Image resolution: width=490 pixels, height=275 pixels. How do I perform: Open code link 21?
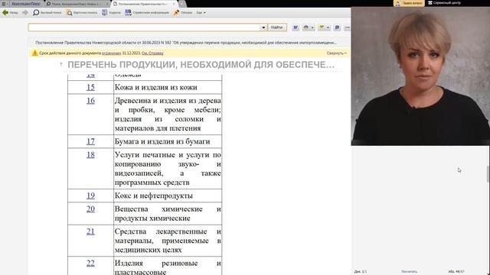(90, 231)
